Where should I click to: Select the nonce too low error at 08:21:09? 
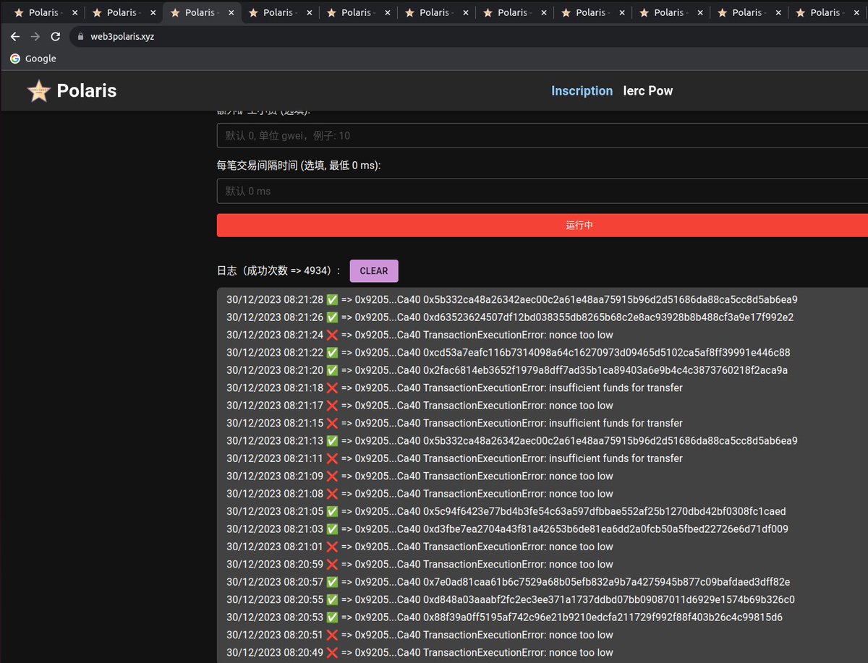click(518, 476)
